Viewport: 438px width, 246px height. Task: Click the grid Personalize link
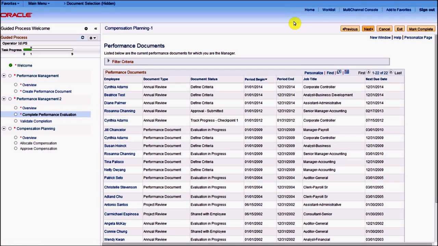tap(313, 73)
